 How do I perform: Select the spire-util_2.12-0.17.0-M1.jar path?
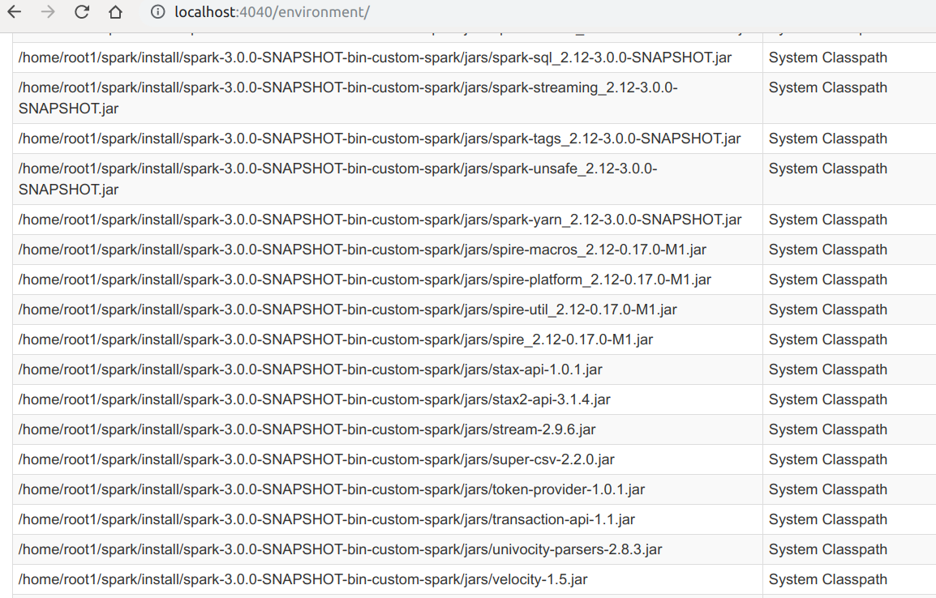tap(347, 310)
